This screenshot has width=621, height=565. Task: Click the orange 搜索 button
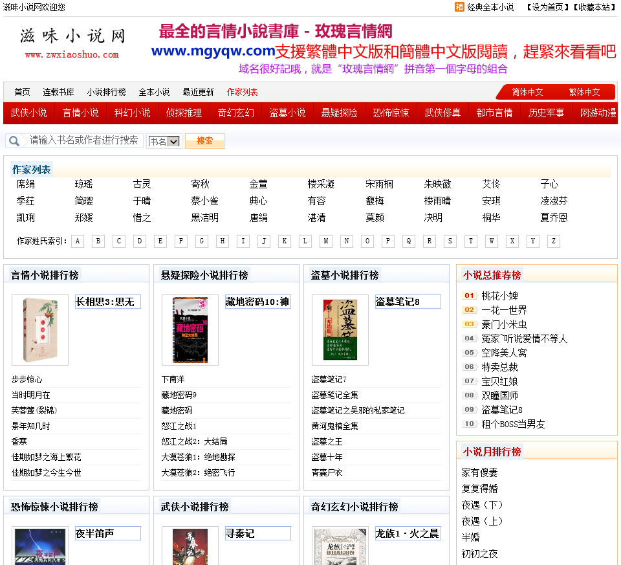click(205, 141)
